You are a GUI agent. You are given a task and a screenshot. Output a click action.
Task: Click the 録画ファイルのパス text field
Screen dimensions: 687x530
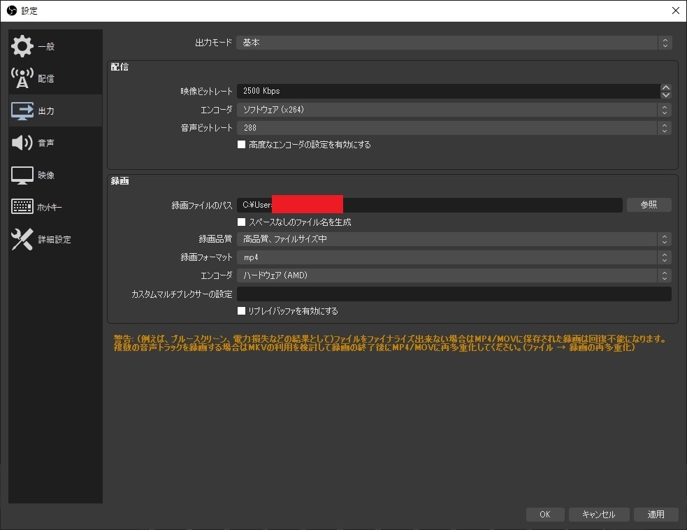[x=430, y=205]
